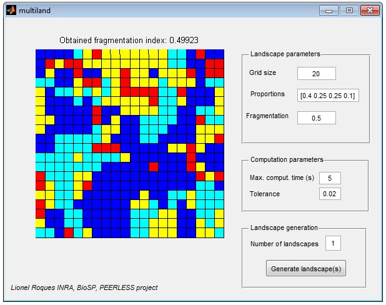Click the Number of landscapes field

333,243
